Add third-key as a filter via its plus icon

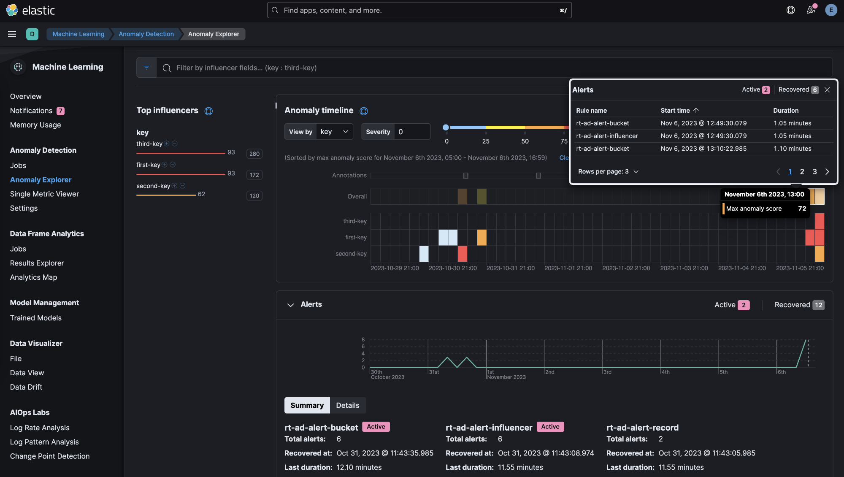(x=167, y=144)
